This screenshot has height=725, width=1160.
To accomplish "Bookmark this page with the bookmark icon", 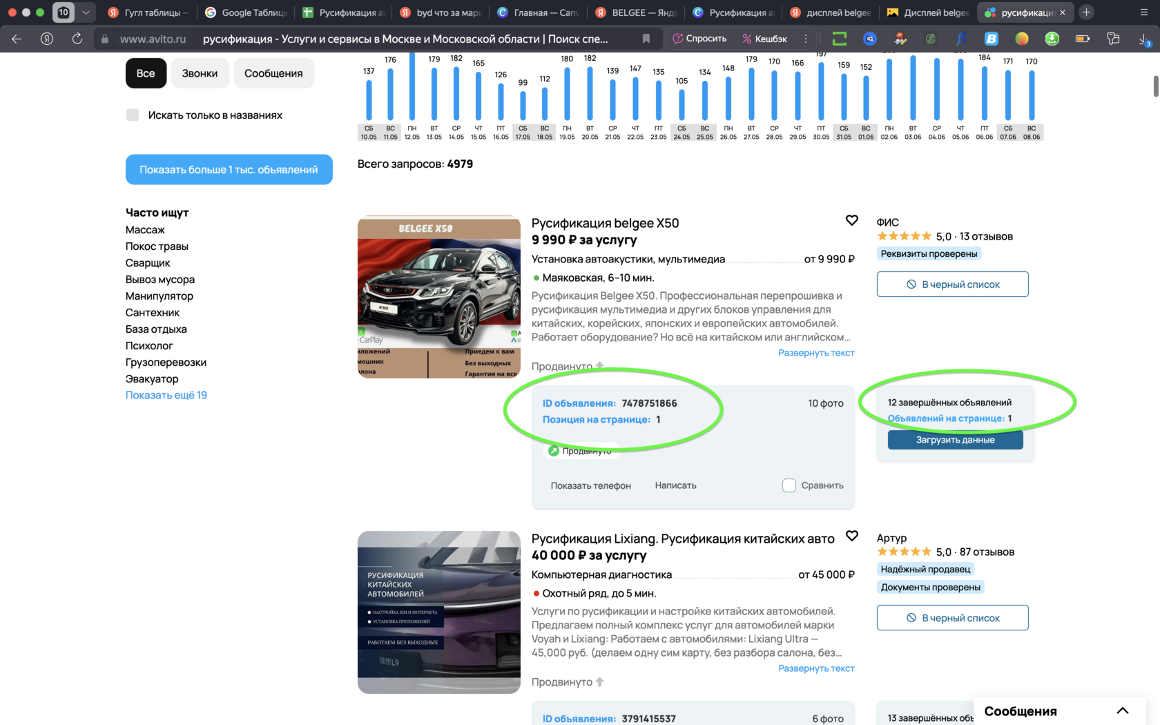I will (x=646, y=39).
